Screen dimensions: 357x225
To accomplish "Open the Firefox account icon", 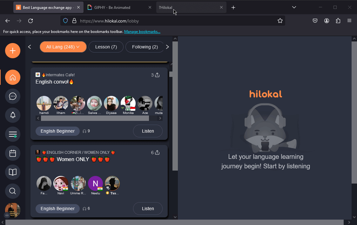I will tap(327, 21).
